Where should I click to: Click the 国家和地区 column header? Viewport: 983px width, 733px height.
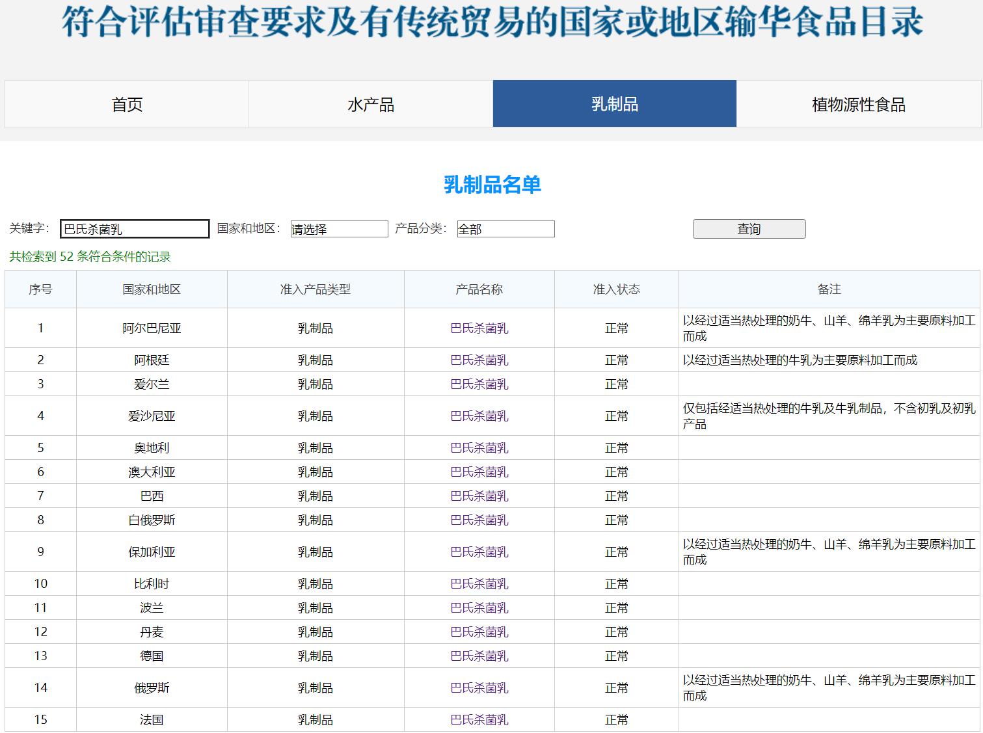[x=152, y=289]
